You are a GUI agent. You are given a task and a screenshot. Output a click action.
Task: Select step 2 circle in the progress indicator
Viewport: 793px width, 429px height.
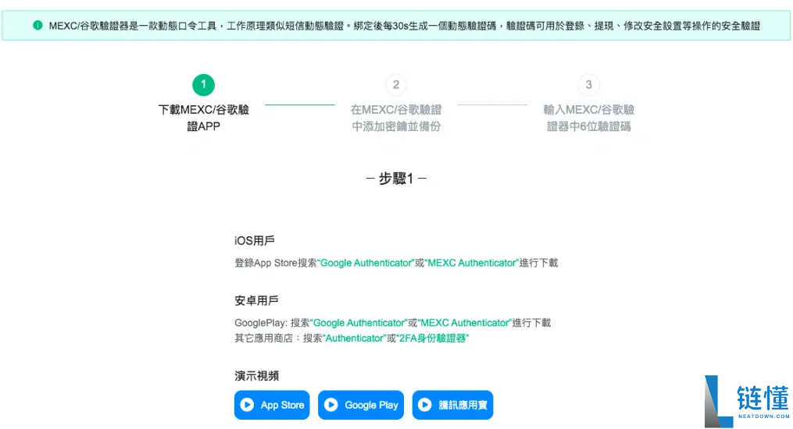396,85
